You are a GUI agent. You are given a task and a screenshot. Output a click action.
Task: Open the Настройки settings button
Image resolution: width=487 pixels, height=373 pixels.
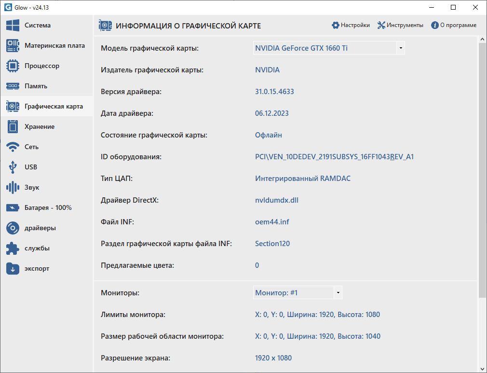(351, 25)
